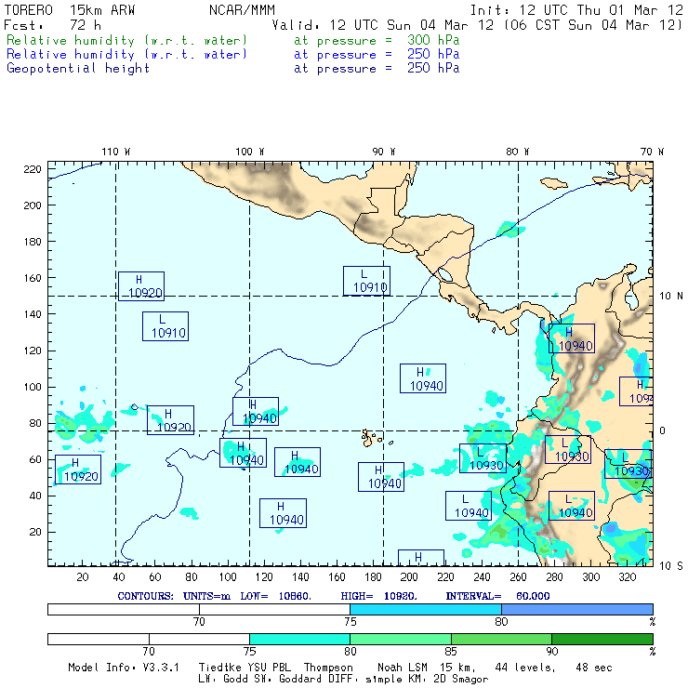Click the 'H 10920' box on the 10 N line

141,286
